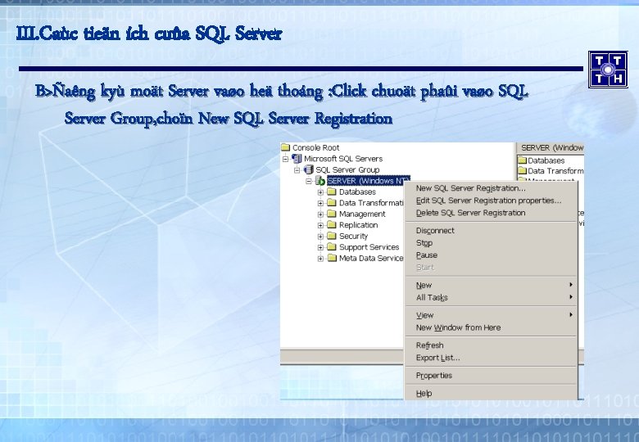The height and width of the screenshot is (442, 639).
Task: Select Pause in the context menu
Action: coord(491,255)
